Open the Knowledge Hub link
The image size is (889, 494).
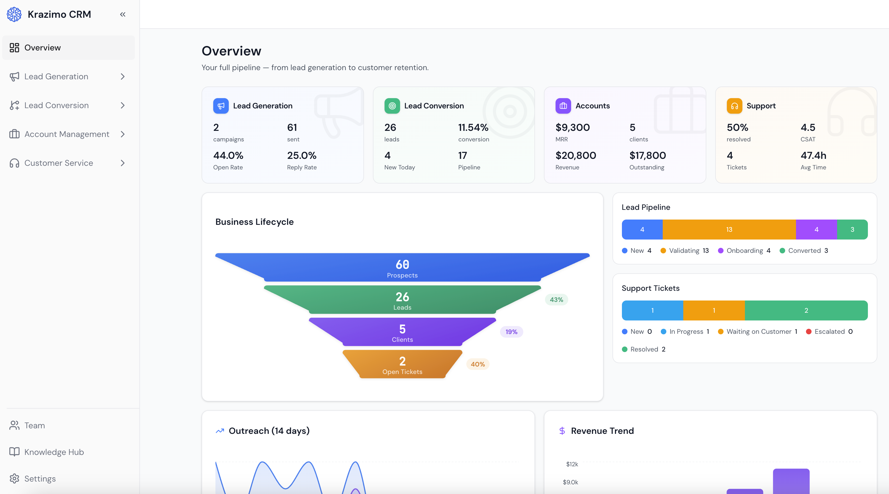pos(54,452)
